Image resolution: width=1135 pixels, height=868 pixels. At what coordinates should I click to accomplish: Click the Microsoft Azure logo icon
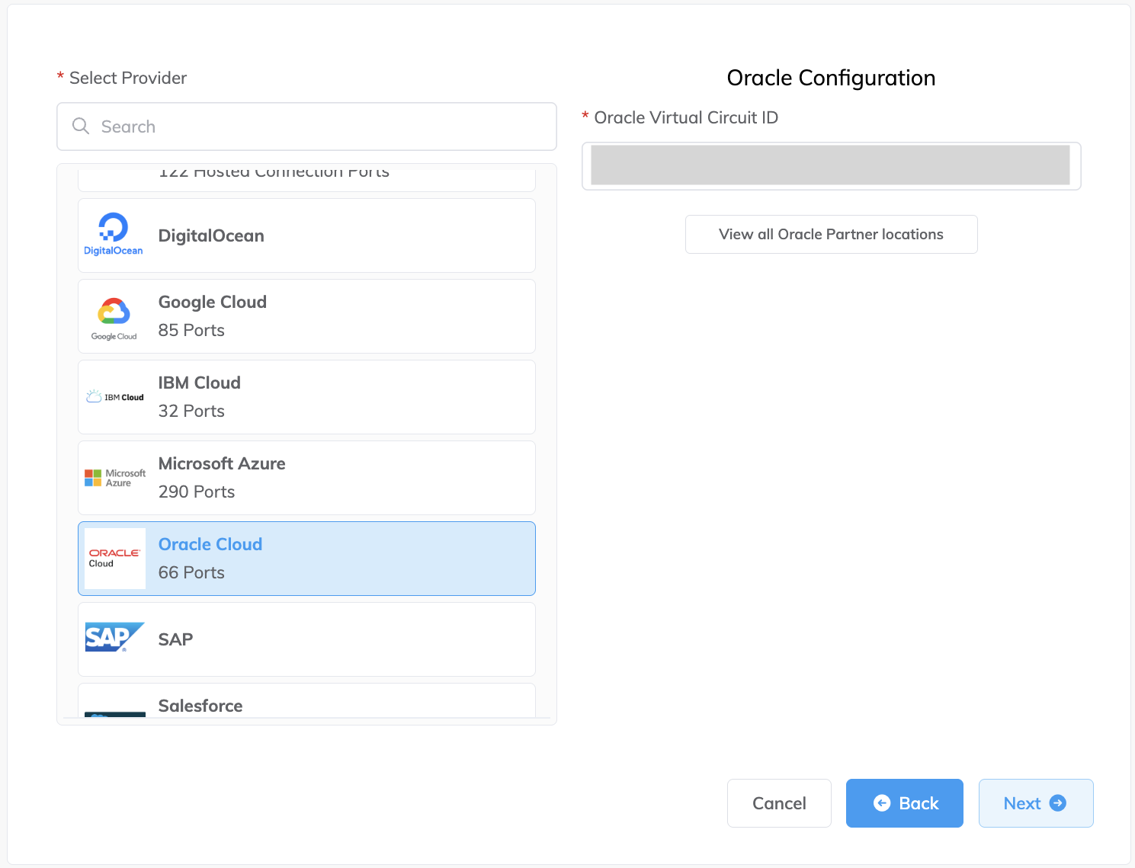tap(114, 478)
